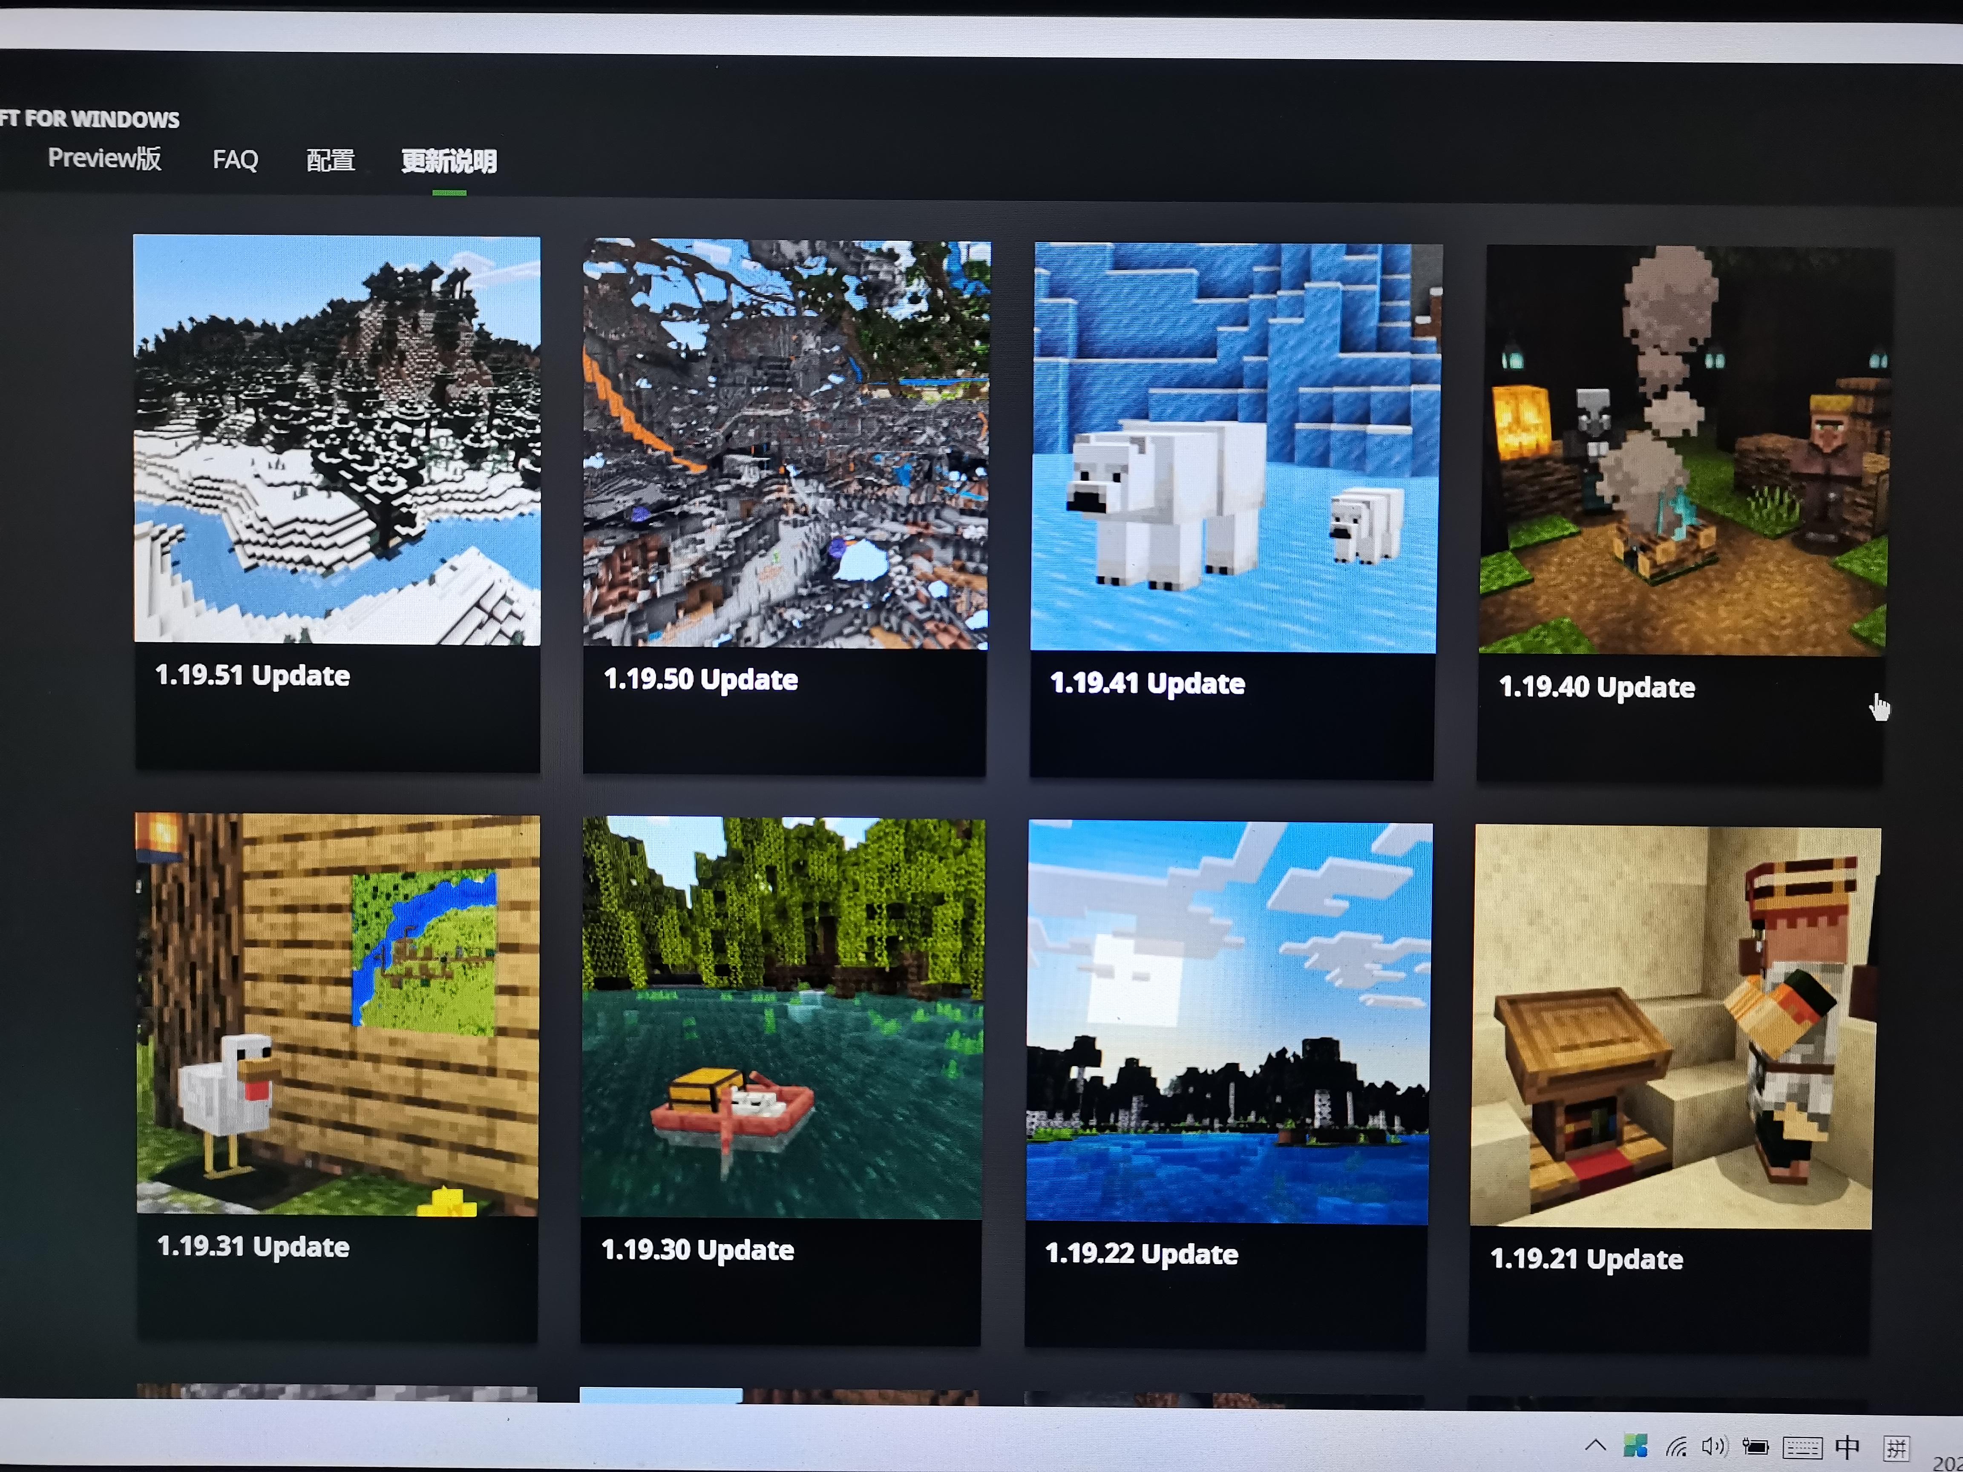
Task: Toggle the 中 Chinese input mode indicator
Action: tap(1848, 1448)
